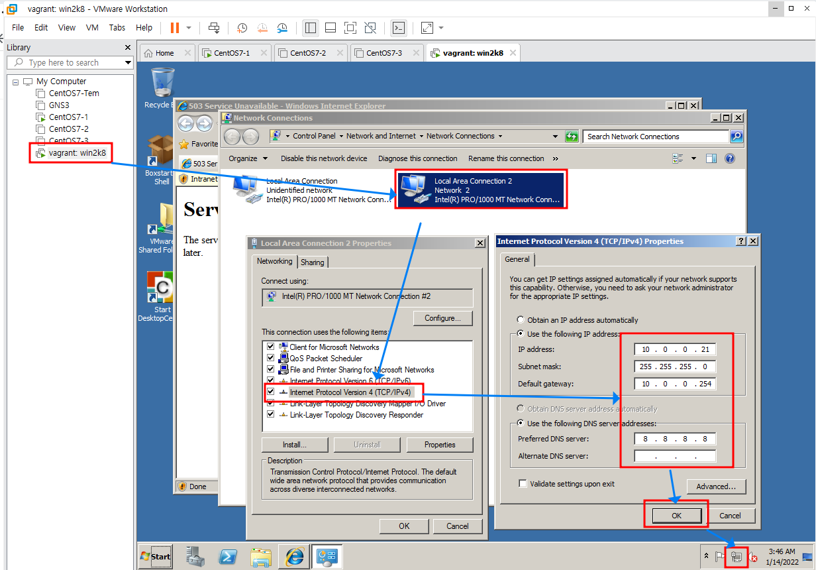
Task: Click the Preferred DNS server field
Action: 675,439
